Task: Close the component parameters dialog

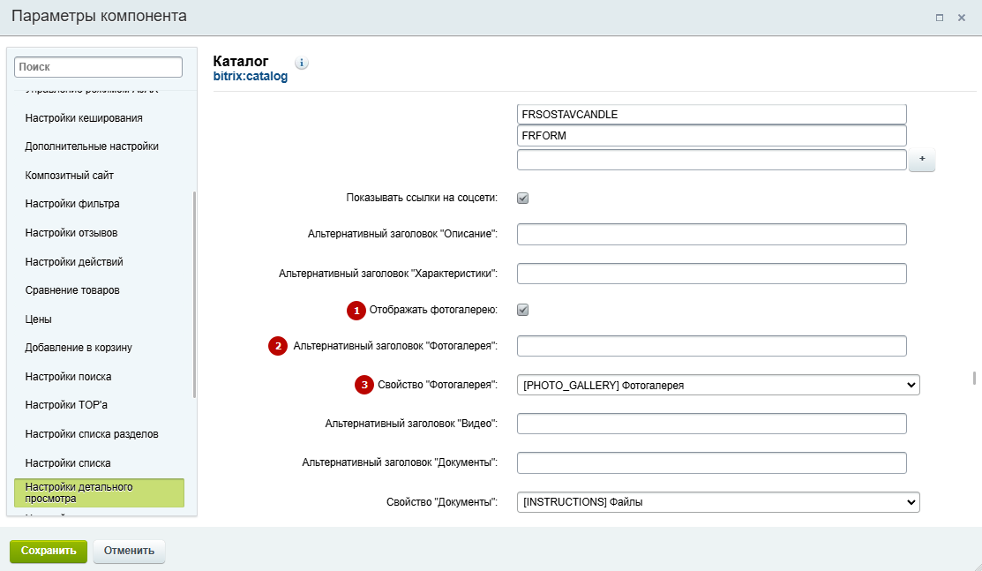Action: tap(962, 18)
